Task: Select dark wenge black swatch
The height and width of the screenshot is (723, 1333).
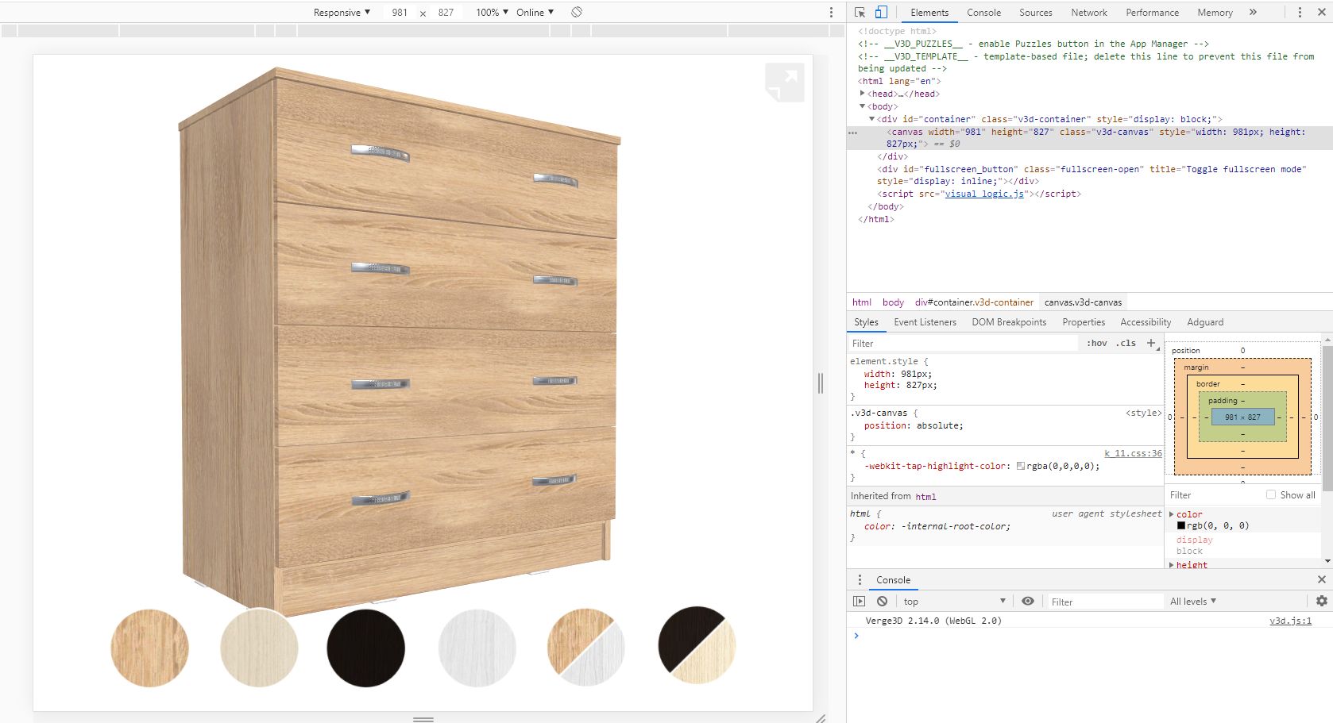Action: click(x=365, y=648)
